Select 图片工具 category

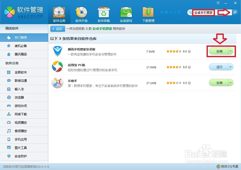pyautogui.click(x=24, y=148)
